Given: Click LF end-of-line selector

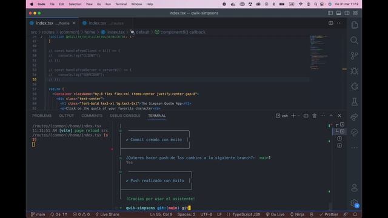Looking at the screenshot, I should 219,214.
